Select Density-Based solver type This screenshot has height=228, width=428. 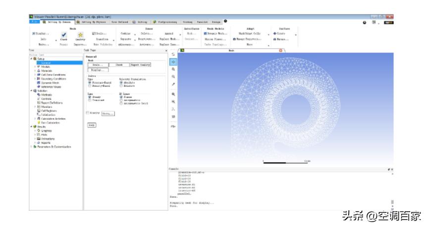[x=90, y=85]
